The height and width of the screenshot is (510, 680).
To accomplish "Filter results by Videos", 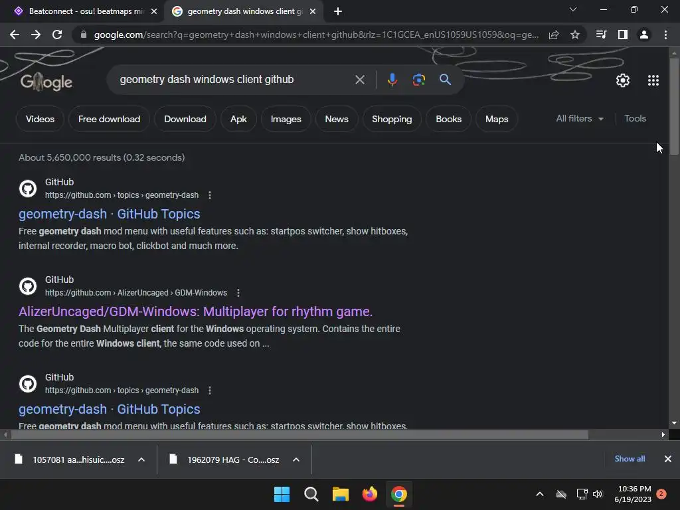I will (40, 119).
